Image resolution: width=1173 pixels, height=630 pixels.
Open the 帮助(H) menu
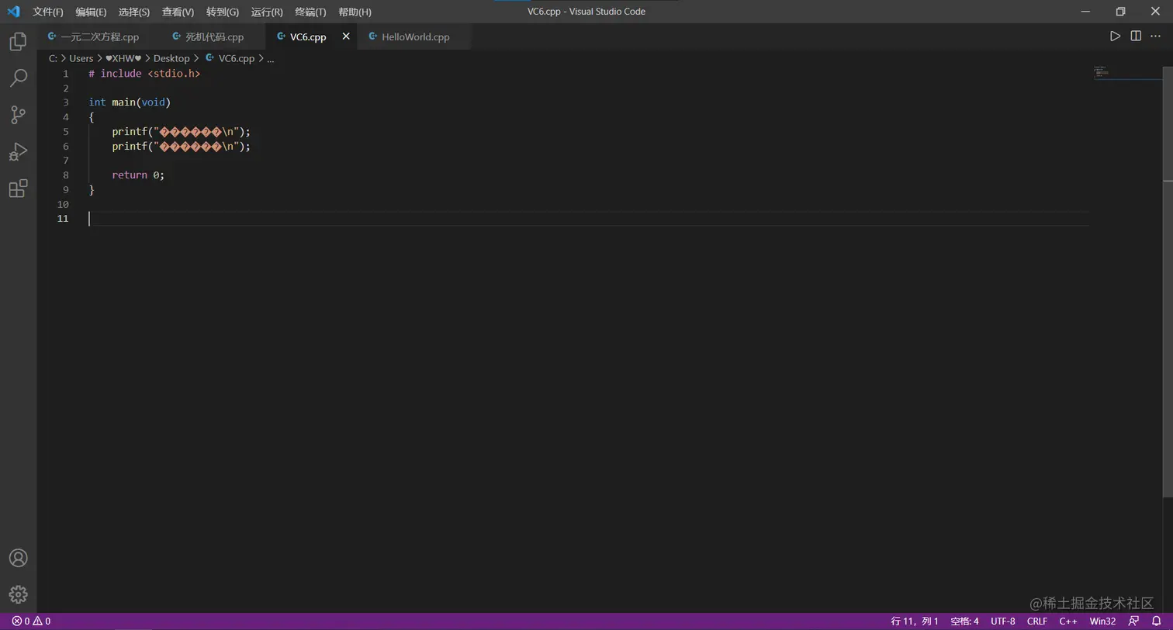(x=355, y=12)
